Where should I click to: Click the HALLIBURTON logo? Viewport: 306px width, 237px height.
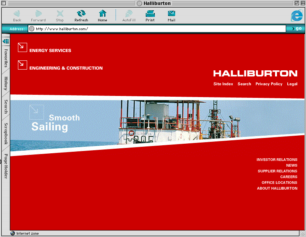(255, 73)
